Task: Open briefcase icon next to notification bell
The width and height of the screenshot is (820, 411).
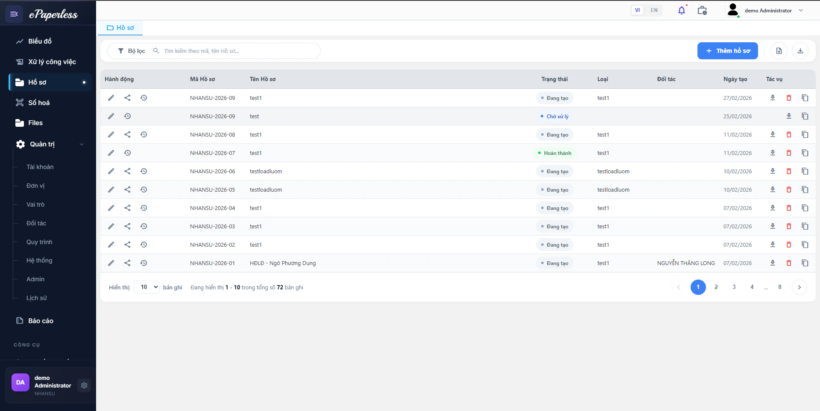Action: (702, 10)
